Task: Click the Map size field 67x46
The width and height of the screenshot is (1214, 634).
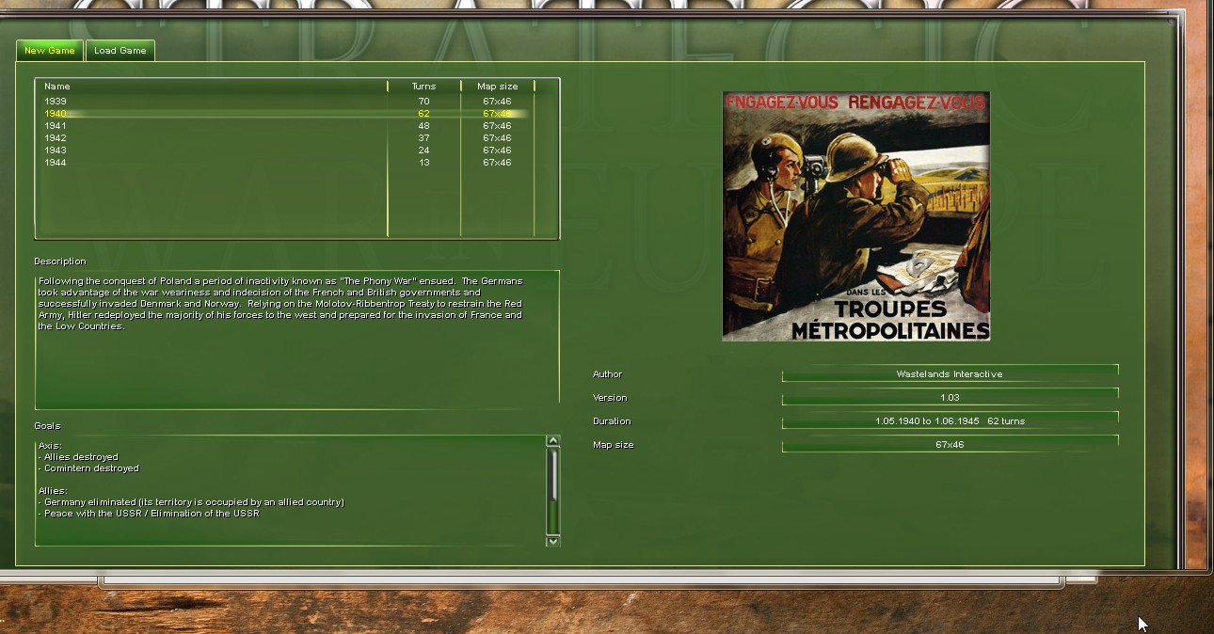Action: point(950,444)
